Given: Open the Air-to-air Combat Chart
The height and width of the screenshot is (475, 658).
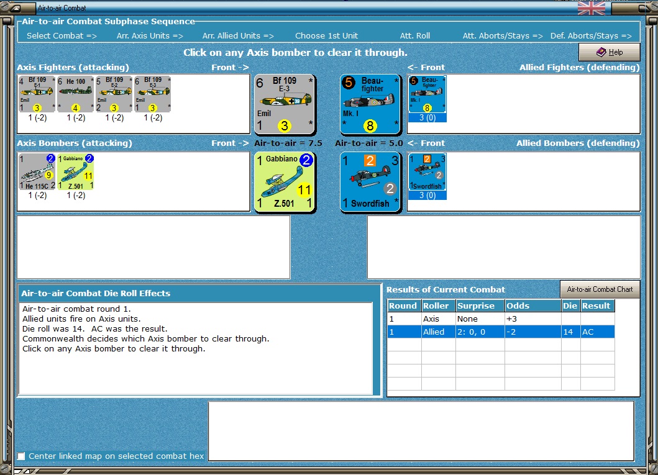Looking at the screenshot, I should (x=600, y=289).
